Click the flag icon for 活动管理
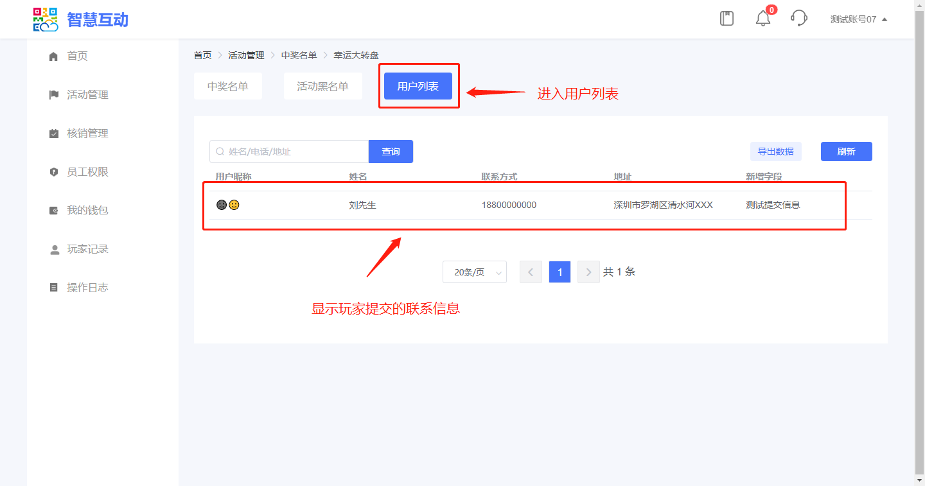Screen dimensions: 925x486 point(54,95)
